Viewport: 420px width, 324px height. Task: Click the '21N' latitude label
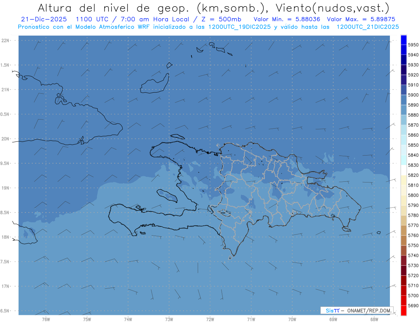pyautogui.click(x=5, y=90)
